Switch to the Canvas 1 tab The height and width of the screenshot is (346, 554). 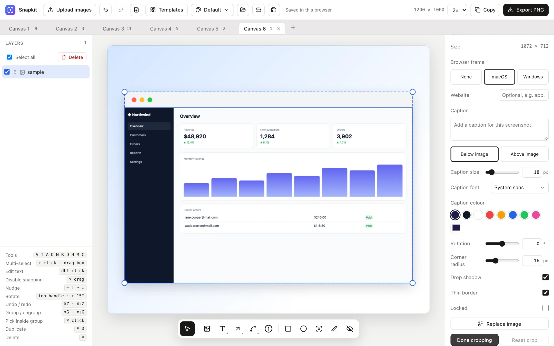23,29
